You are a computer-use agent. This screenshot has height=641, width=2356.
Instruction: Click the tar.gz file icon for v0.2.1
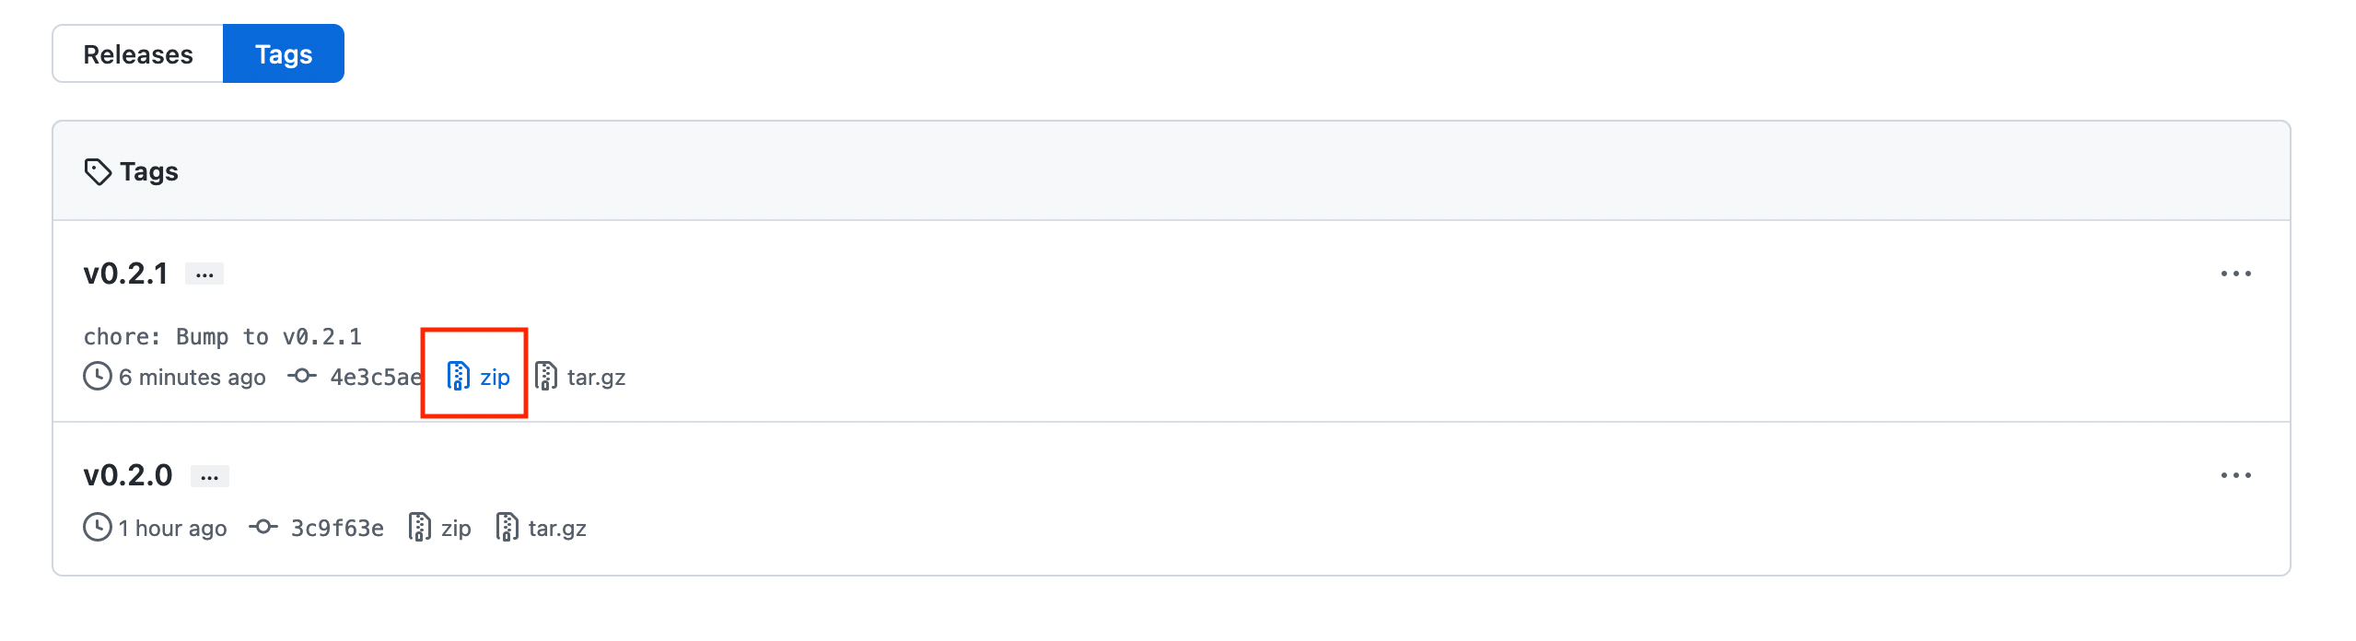(x=546, y=377)
